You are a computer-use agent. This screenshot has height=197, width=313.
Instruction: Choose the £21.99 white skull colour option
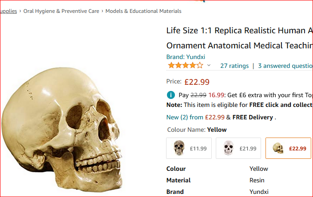238,148
